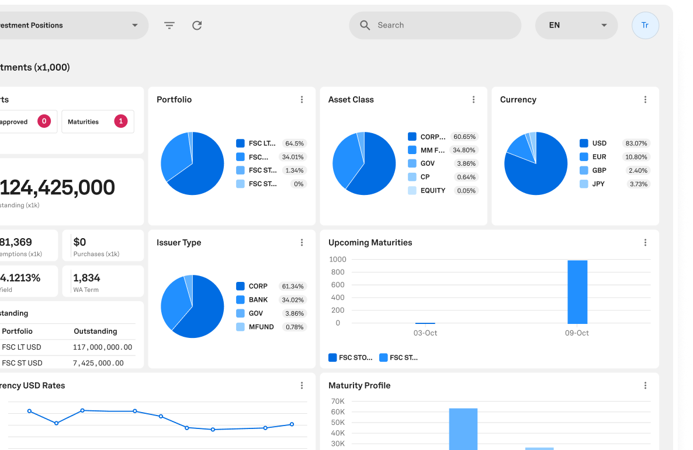Click the Search input field

[444, 26]
